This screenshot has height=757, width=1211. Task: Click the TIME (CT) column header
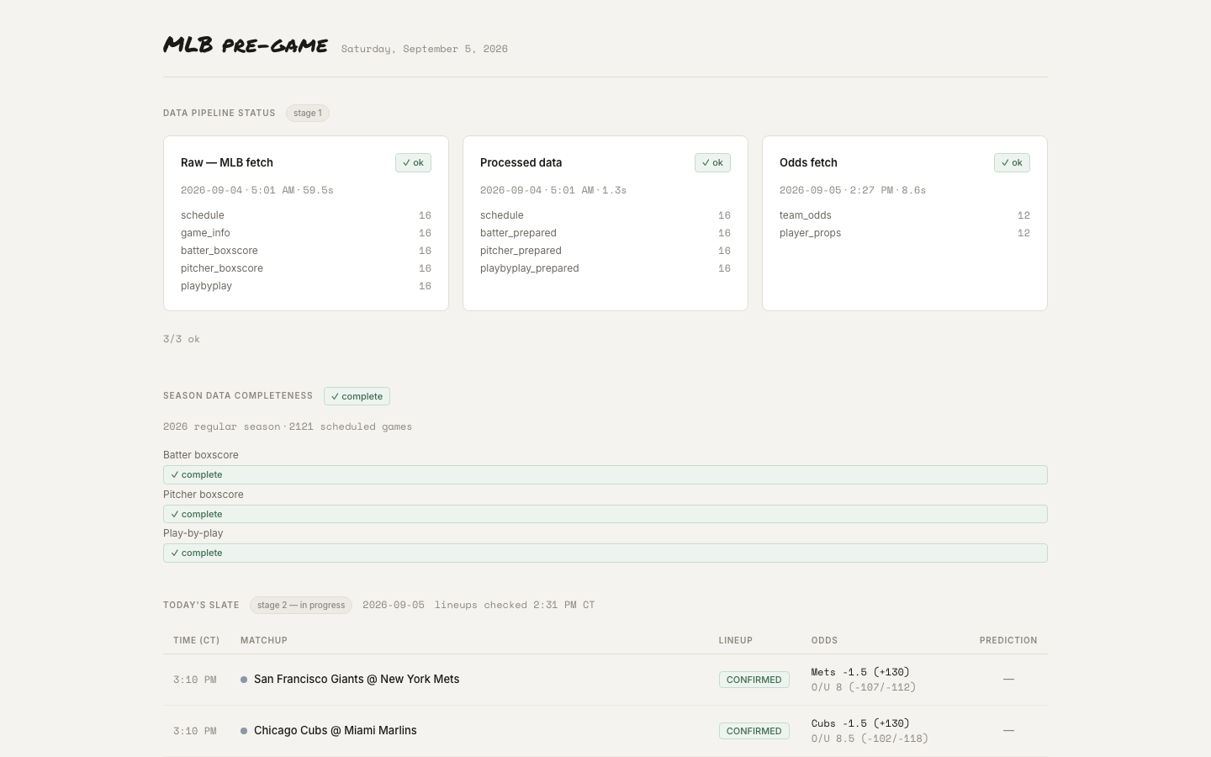[197, 640]
